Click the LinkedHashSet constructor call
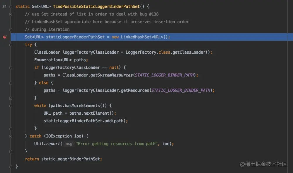Image resolution: width=293 pixels, height=173 pixels. [x=144, y=37]
